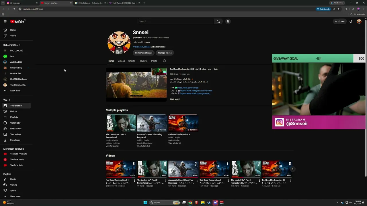Click the Manage videos button
Screen dimensions: 367x206
[165, 53]
